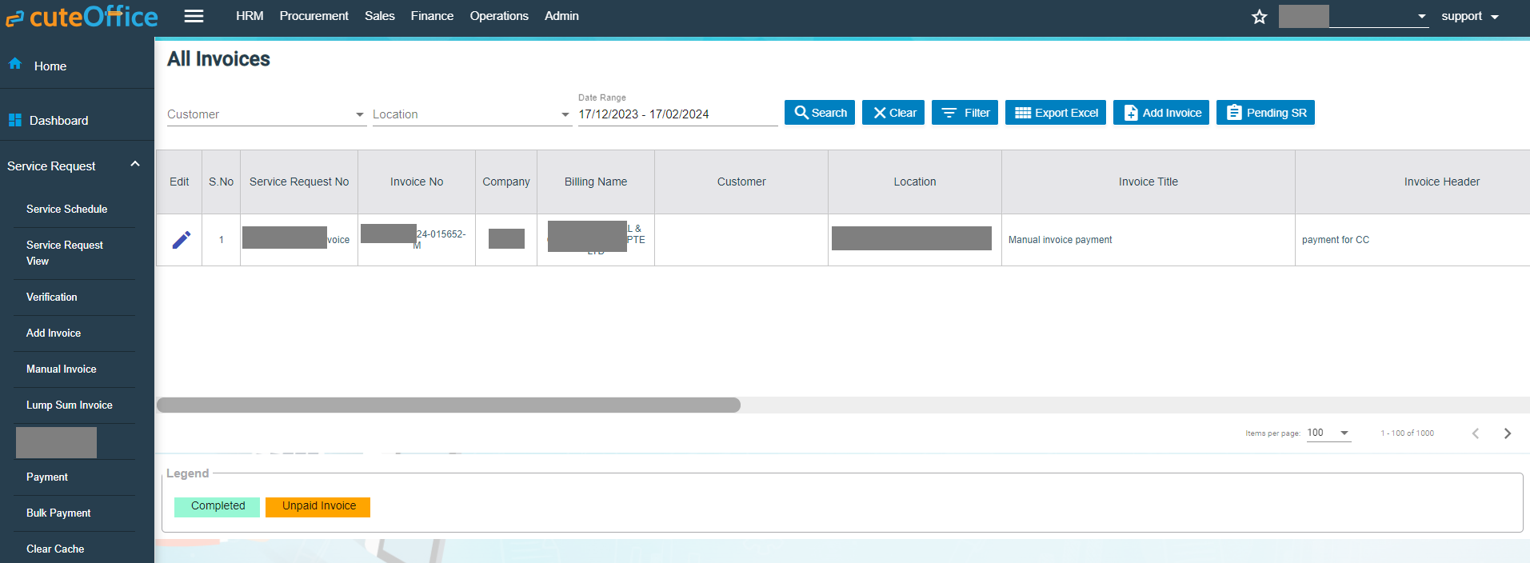Open the Dashboard from sidebar
1530x563 pixels.
click(x=58, y=121)
